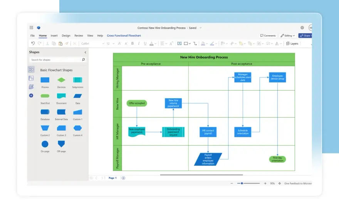339x208 pixels.
Task: Open the File menu
Action: [x=32, y=35]
